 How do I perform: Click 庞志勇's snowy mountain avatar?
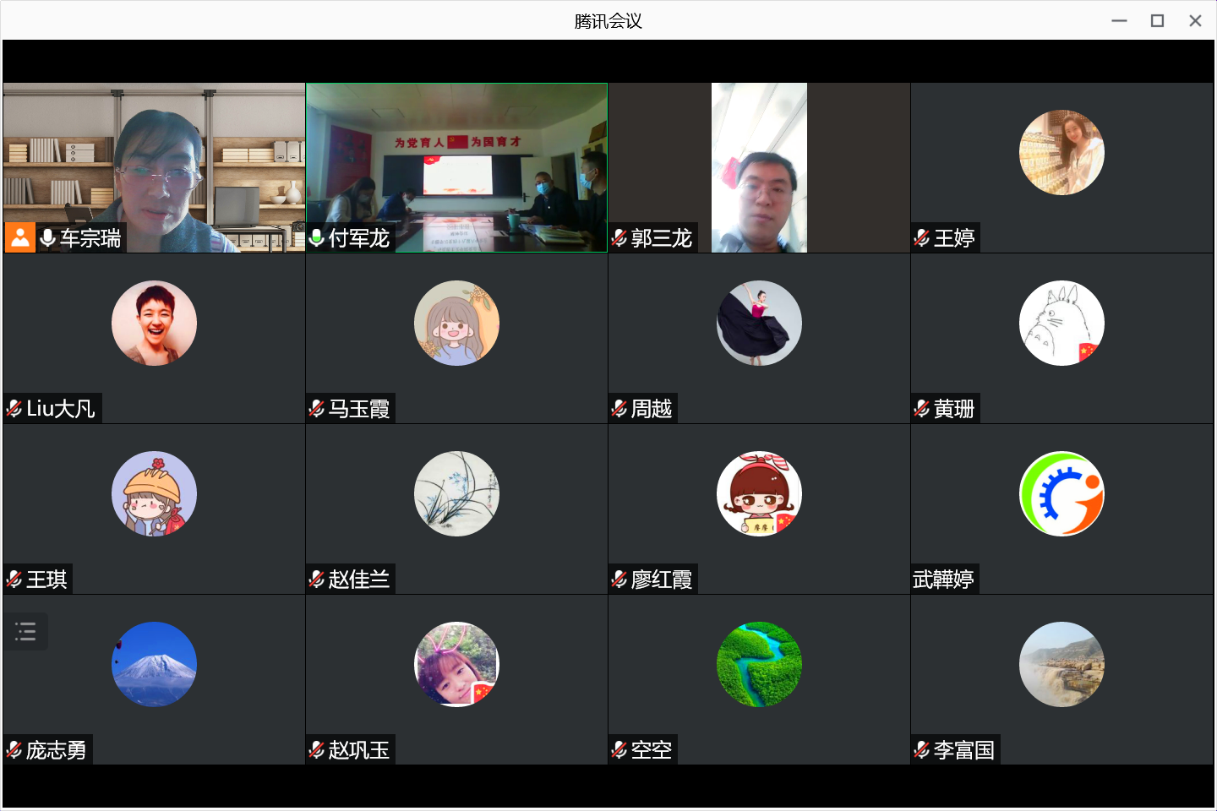click(154, 665)
